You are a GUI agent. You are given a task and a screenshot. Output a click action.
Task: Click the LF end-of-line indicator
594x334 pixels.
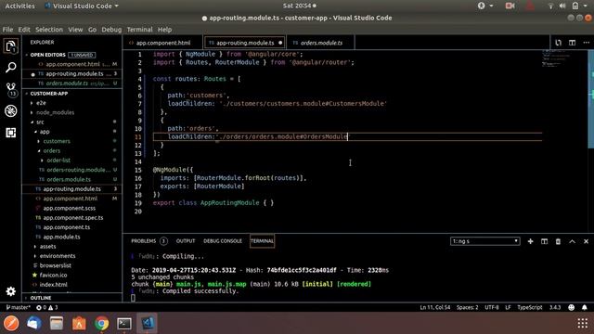[508, 307]
